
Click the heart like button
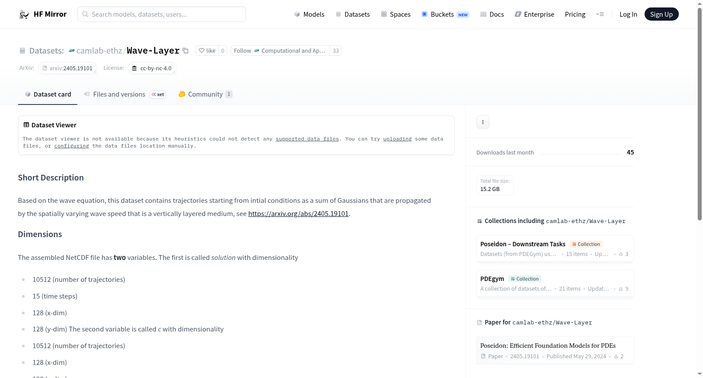pos(207,51)
